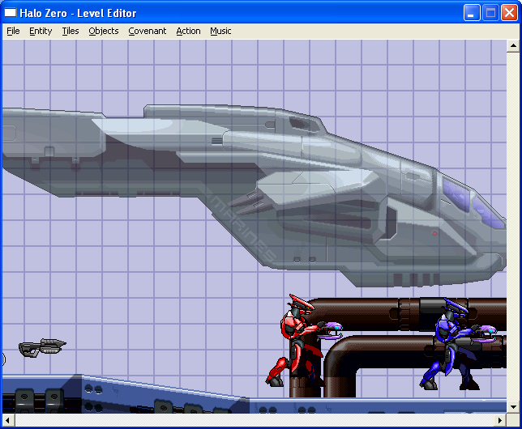Minimize the Level Editor window

point(472,13)
